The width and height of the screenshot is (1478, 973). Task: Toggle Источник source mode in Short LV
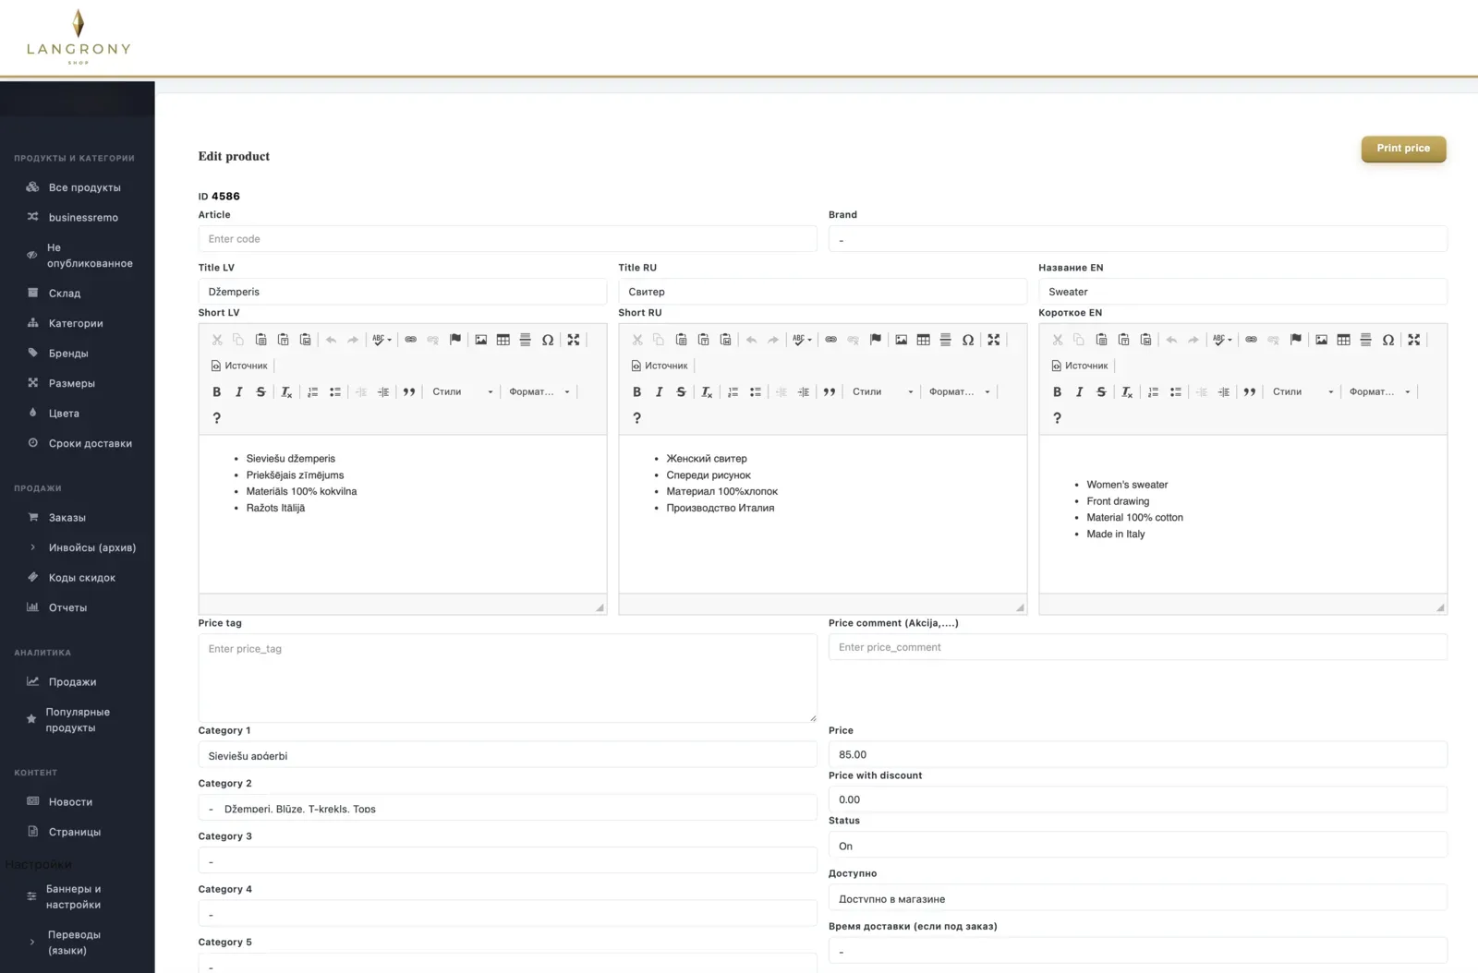click(x=240, y=366)
